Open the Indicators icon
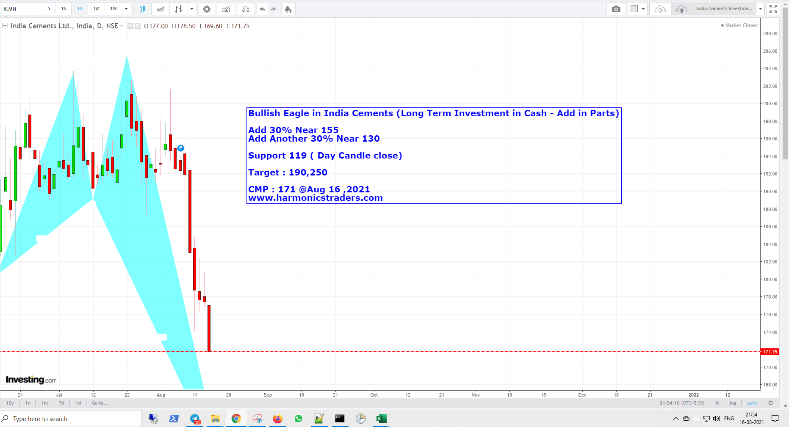 226,9
